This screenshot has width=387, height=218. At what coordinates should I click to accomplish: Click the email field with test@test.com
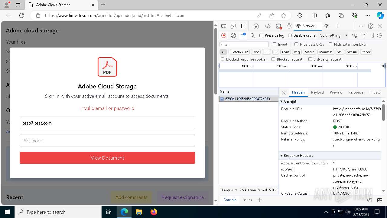(x=107, y=123)
